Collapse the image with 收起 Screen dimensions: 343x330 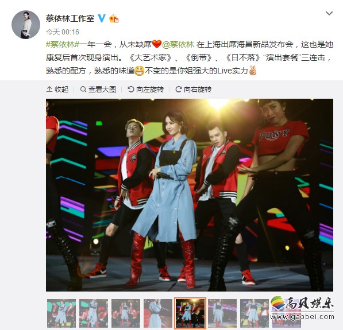click(57, 90)
